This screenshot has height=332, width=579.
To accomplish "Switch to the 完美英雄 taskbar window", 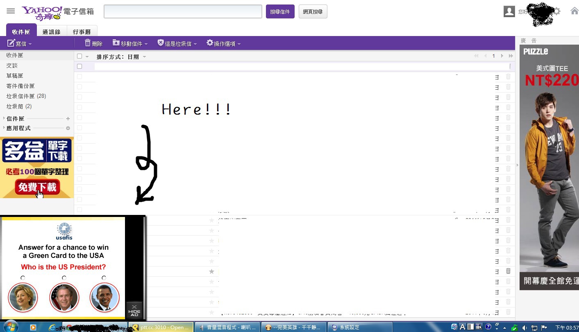I will tap(294, 327).
